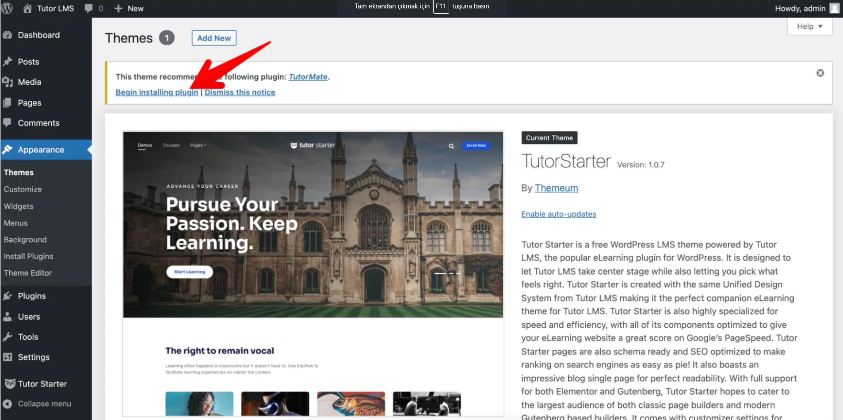The image size is (843, 420).
Task: Click the Enable auto-updates link
Action: point(558,214)
